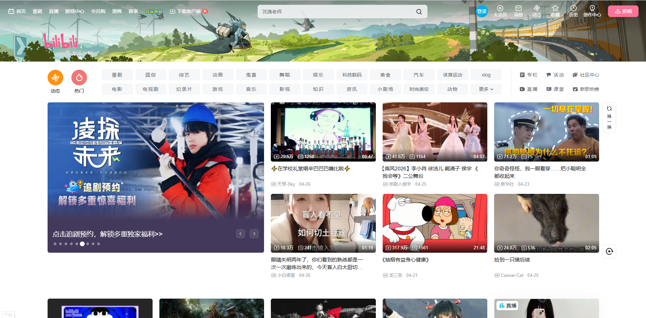
Task: Select the 体育运动 category button
Action: [x=453, y=75]
